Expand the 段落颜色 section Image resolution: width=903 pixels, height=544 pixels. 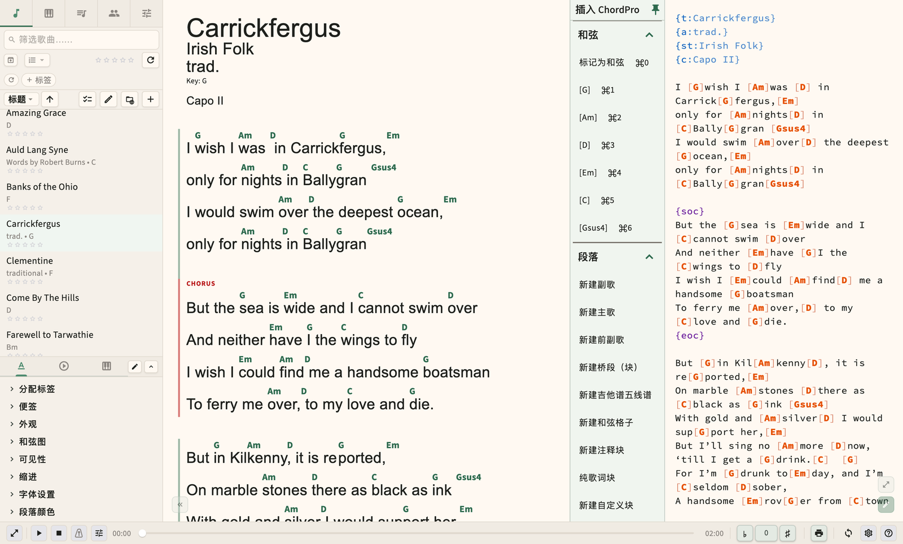[81, 512]
